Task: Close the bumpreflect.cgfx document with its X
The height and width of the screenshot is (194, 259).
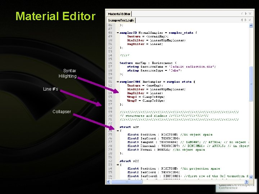Action: tap(250, 20)
